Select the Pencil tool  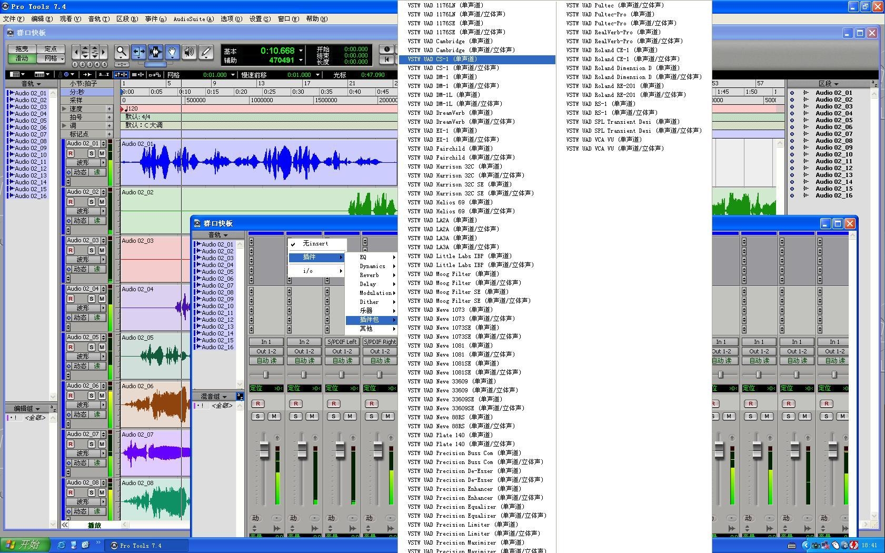click(x=206, y=52)
